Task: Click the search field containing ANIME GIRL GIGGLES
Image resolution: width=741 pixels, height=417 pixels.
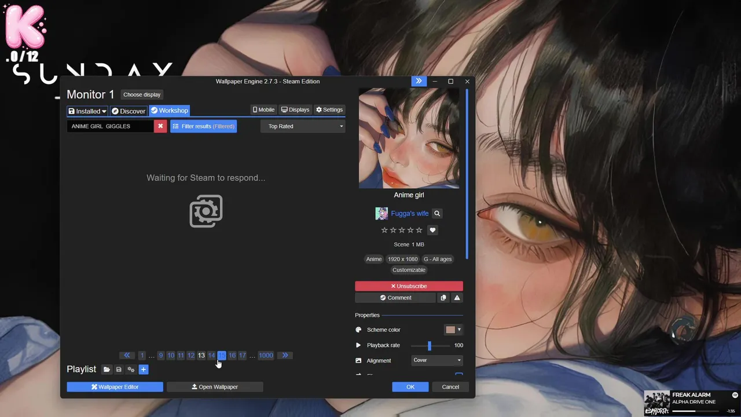Action: point(110,126)
